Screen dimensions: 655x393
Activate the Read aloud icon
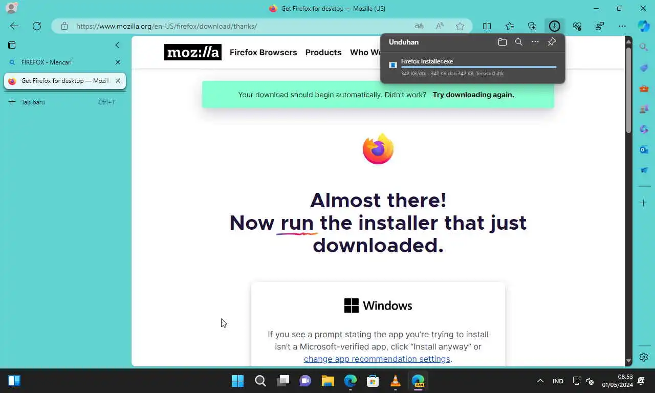pyautogui.click(x=440, y=26)
